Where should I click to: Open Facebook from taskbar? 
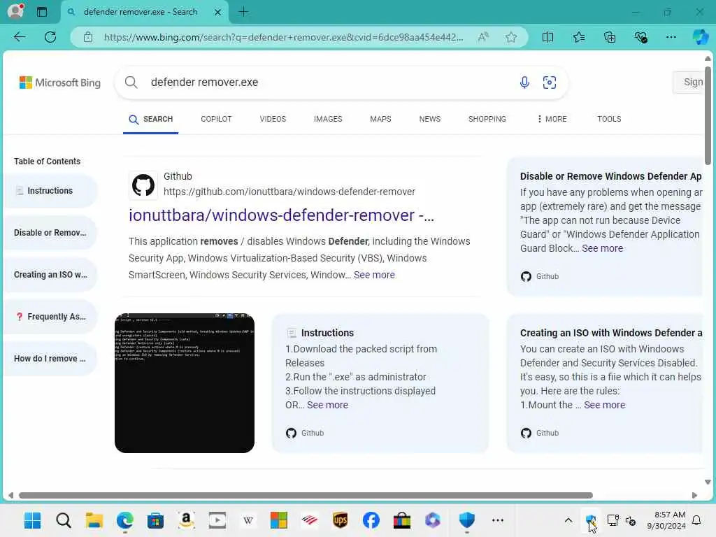click(371, 520)
